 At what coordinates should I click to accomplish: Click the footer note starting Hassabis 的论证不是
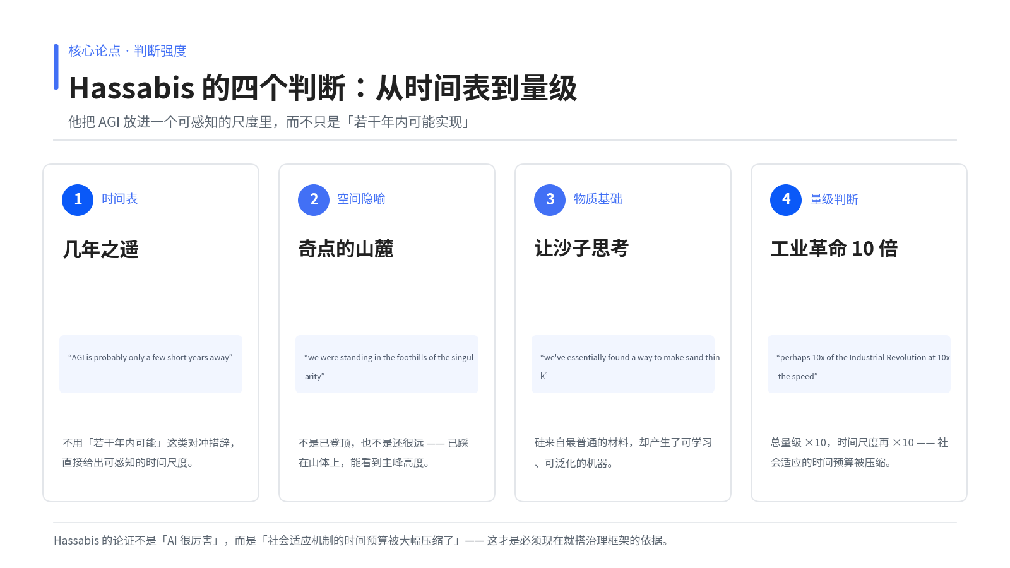[363, 540]
